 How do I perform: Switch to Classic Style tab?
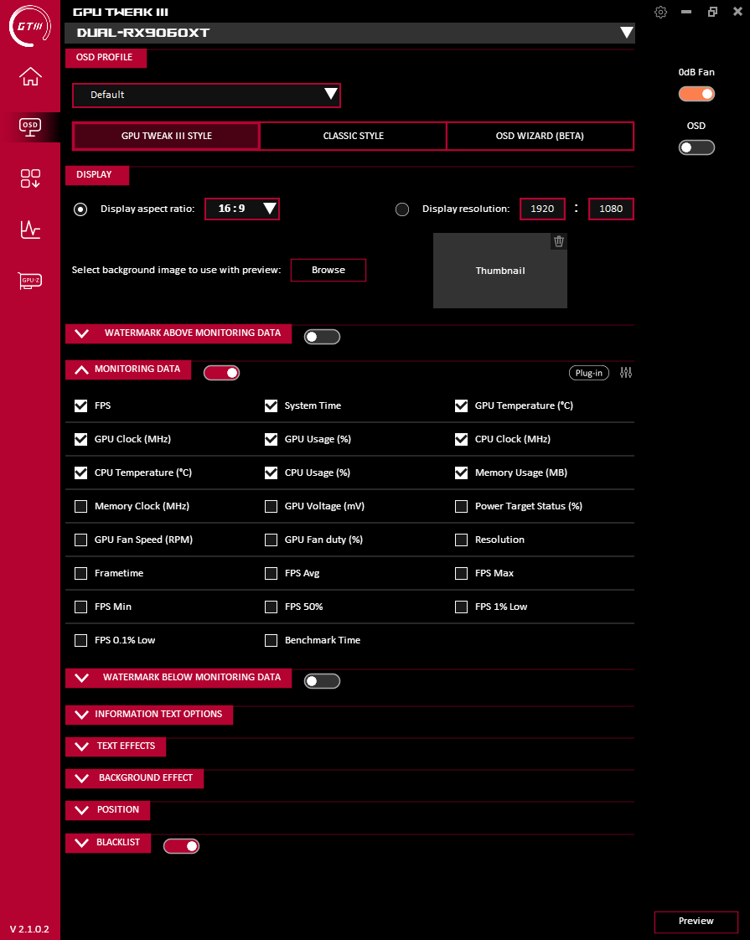pyautogui.click(x=353, y=136)
